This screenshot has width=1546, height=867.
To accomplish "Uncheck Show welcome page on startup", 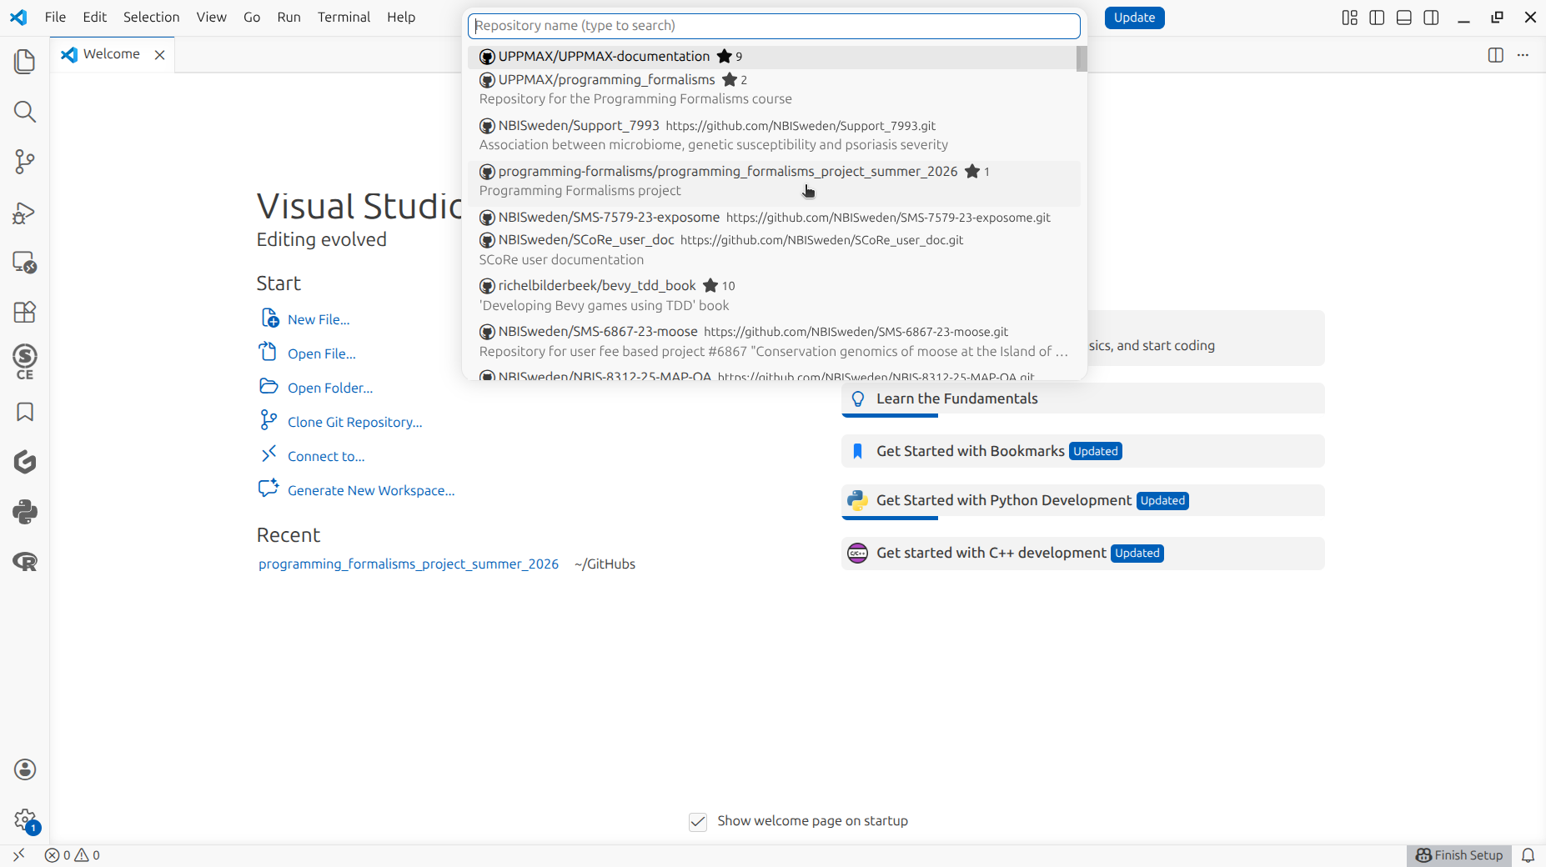I will coord(698,822).
